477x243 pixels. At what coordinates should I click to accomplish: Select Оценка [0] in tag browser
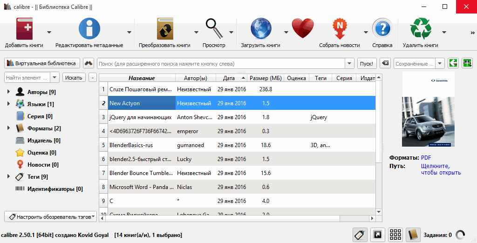41,153
